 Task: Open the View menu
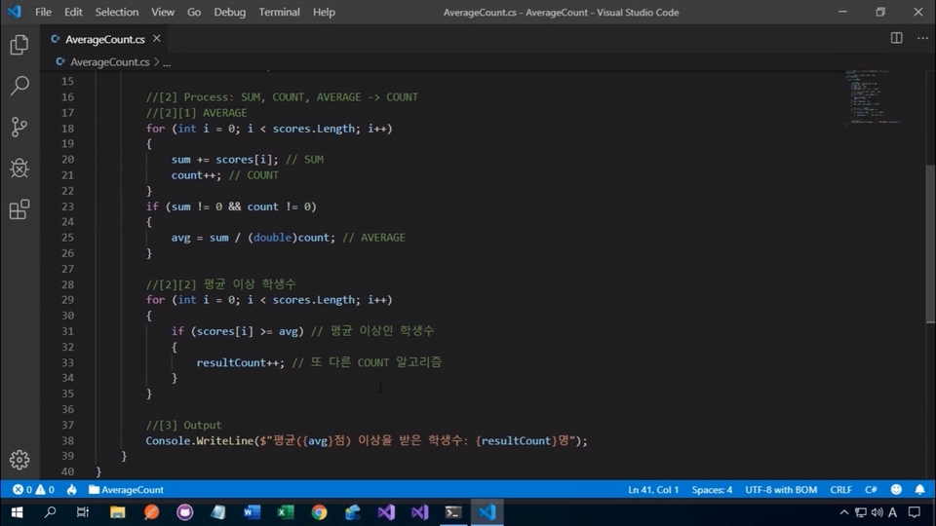pyautogui.click(x=163, y=12)
